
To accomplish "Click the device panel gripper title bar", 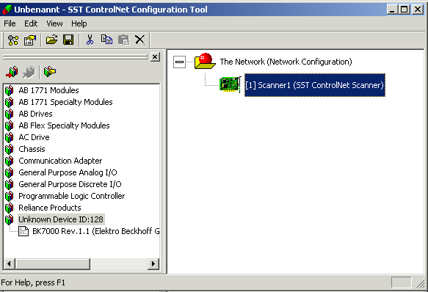I will pyautogui.click(x=75, y=56).
